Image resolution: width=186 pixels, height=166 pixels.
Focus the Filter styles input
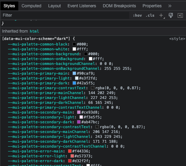[65, 15]
